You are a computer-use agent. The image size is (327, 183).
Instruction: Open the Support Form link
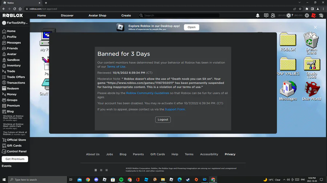[175, 109]
